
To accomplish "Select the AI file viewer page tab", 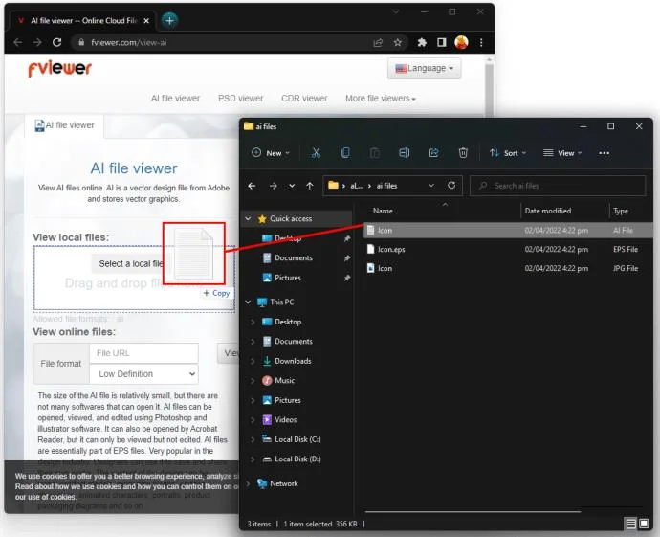I will [x=64, y=125].
